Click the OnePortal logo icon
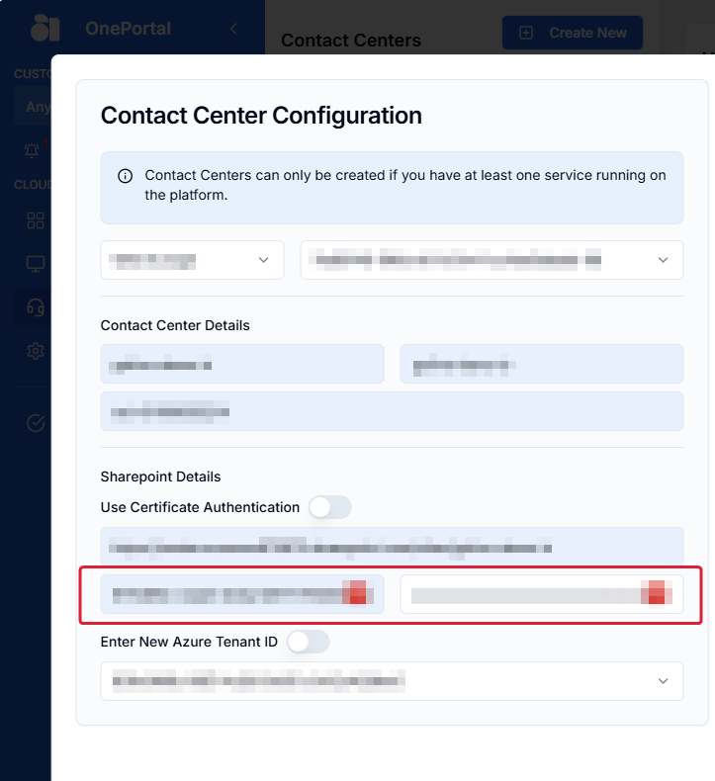The image size is (715, 781). click(45, 29)
